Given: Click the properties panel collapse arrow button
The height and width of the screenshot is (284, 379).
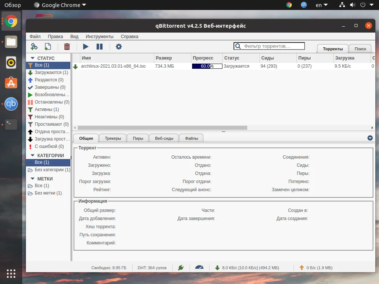Looking at the screenshot, I should tap(370, 138).
